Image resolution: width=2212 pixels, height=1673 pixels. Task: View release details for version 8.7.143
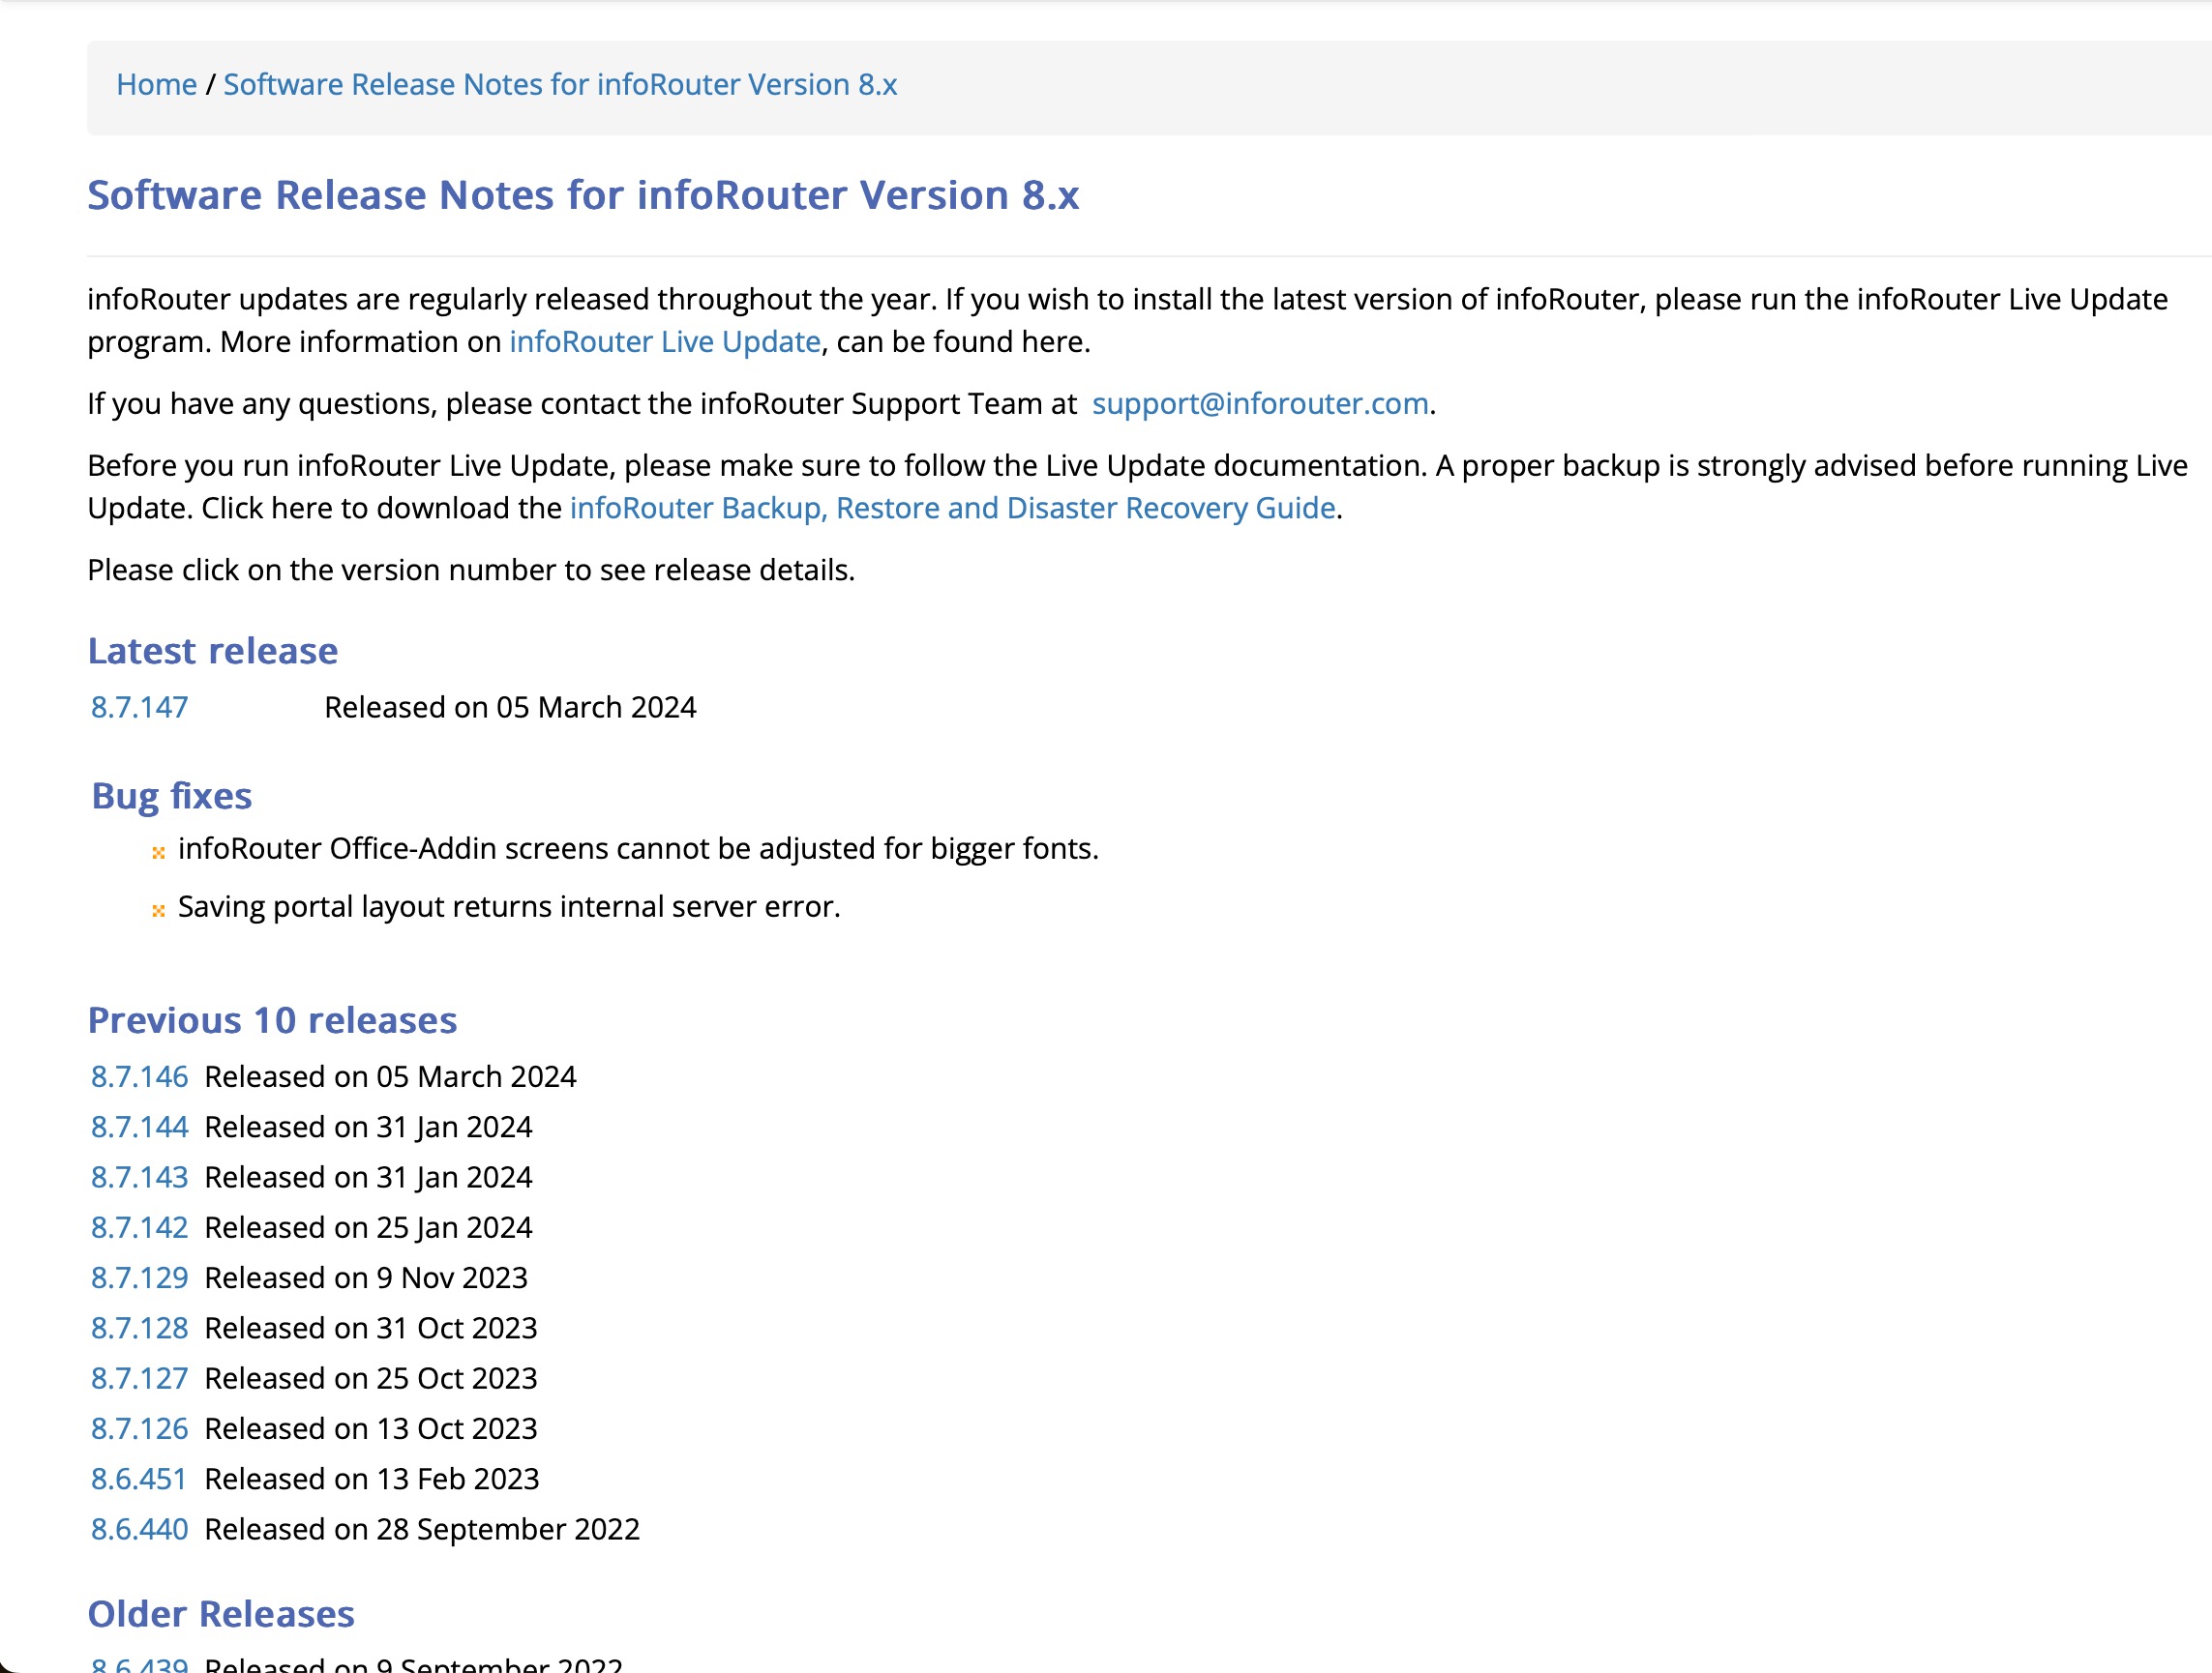pyautogui.click(x=140, y=1177)
